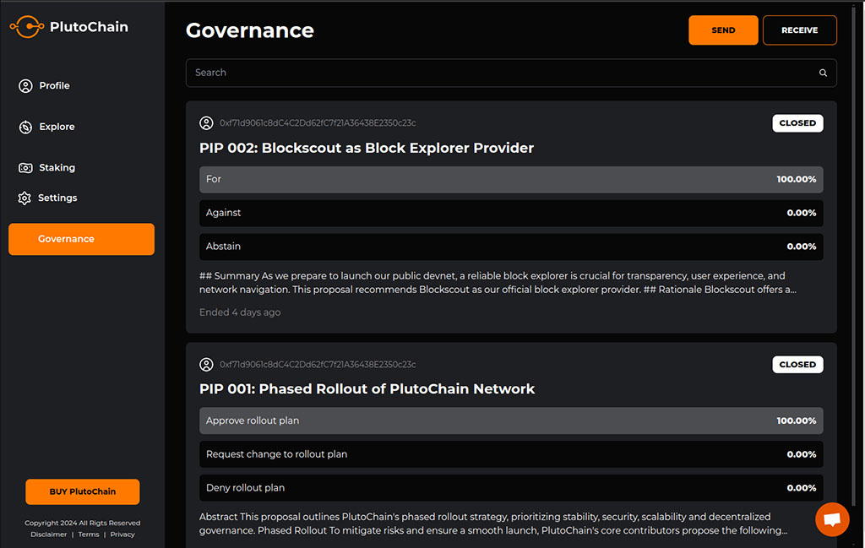Select the Staking cash icon
Screen dimensions: 865x548
click(x=25, y=167)
